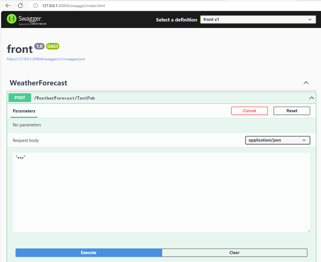321x262 pixels.
Task: Click the /WeatherForecast/TestPub path text
Action: (x=64, y=98)
